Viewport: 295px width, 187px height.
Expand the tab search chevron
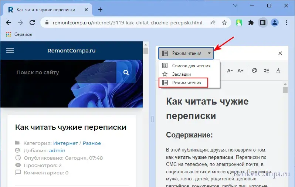235,6
